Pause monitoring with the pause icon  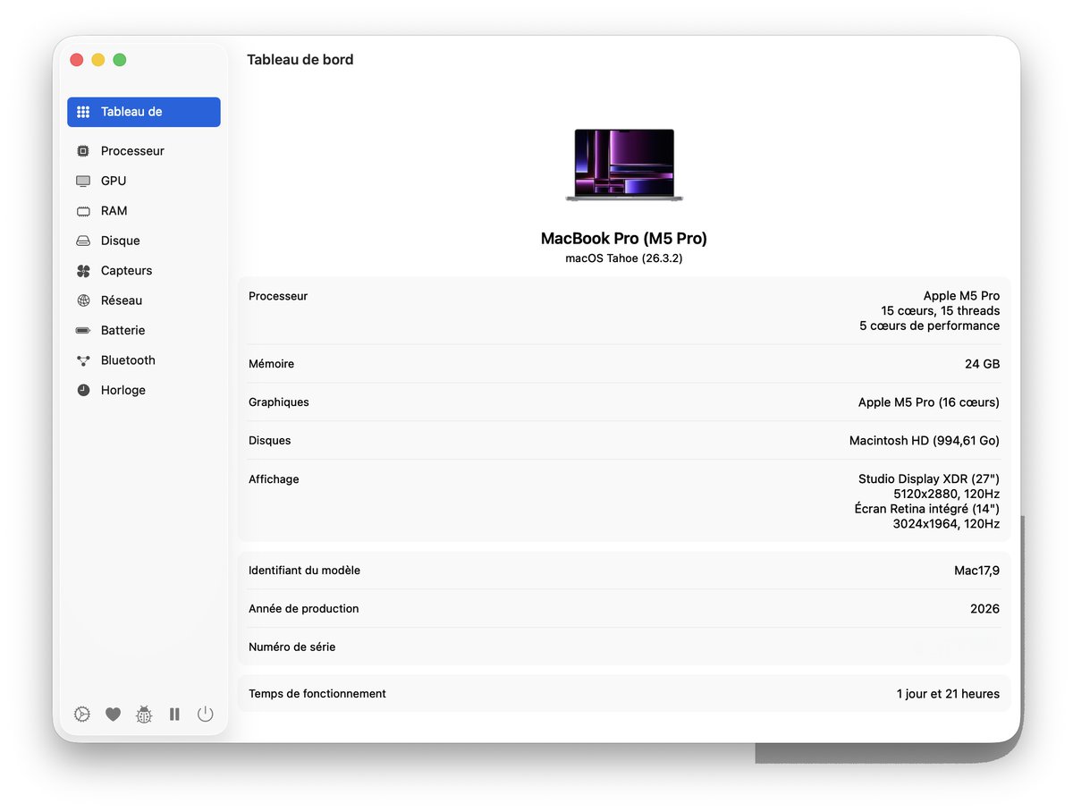pyautogui.click(x=174, y=714)
